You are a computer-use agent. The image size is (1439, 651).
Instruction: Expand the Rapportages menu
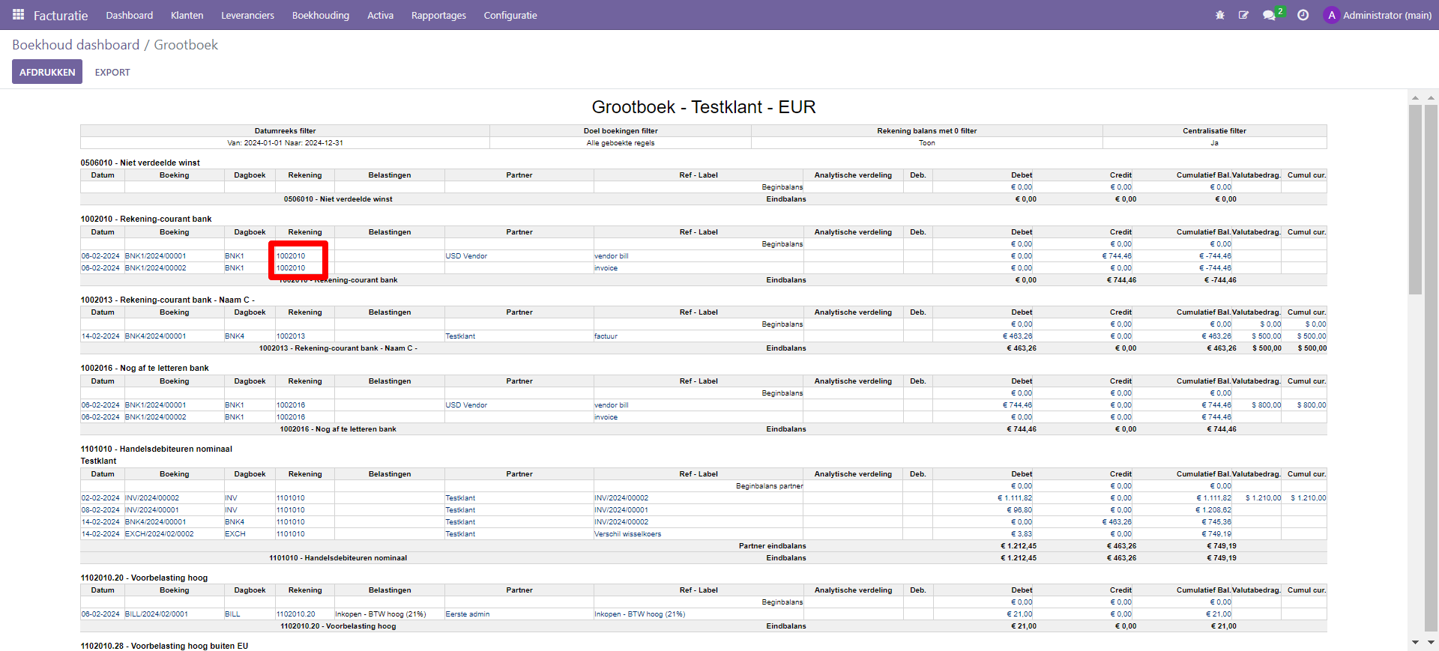pyautogui.click(x=438, y=15)
